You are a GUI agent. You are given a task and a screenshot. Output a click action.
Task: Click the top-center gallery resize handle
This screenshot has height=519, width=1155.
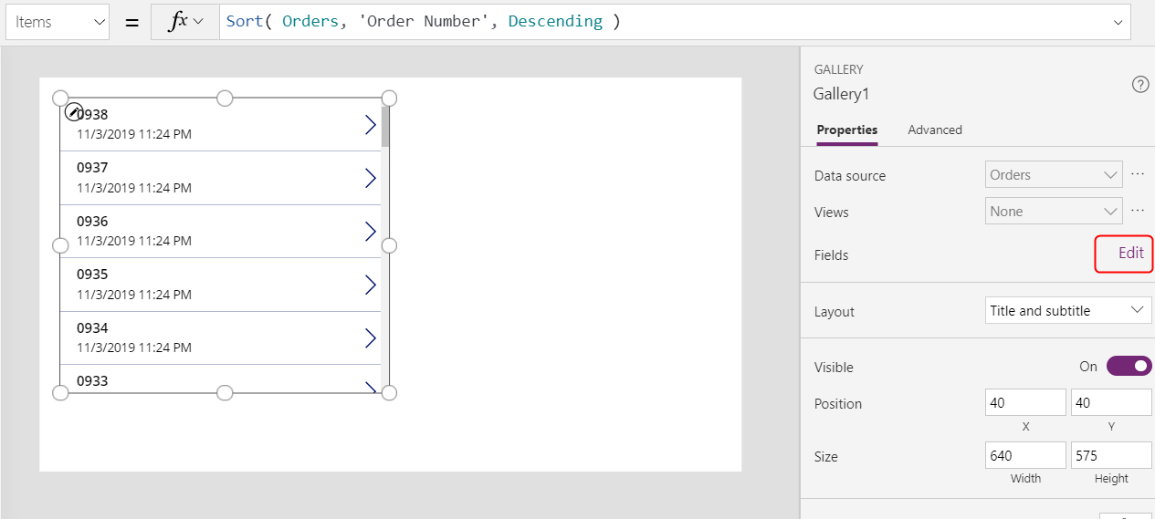coord(225,99)
